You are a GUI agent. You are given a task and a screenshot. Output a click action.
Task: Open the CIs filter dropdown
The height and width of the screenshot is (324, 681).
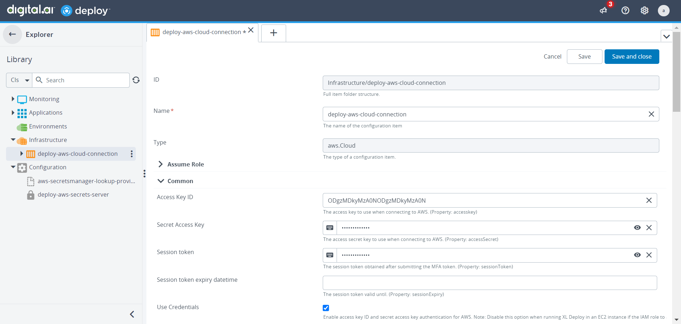[x=20, y=80]
